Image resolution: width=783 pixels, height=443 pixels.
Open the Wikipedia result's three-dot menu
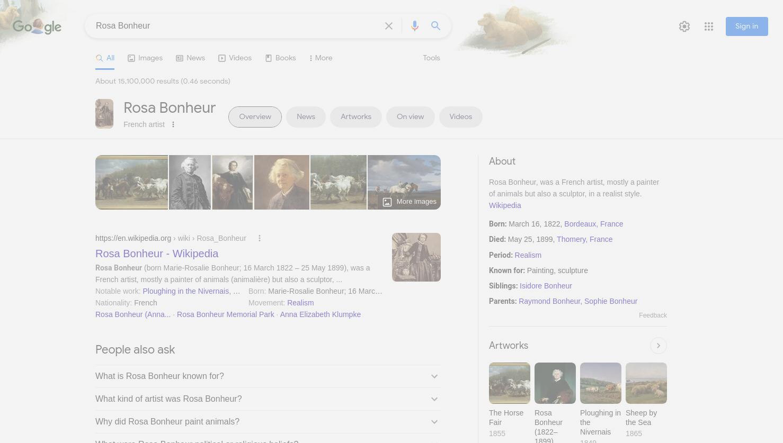(x=260, y=238)
